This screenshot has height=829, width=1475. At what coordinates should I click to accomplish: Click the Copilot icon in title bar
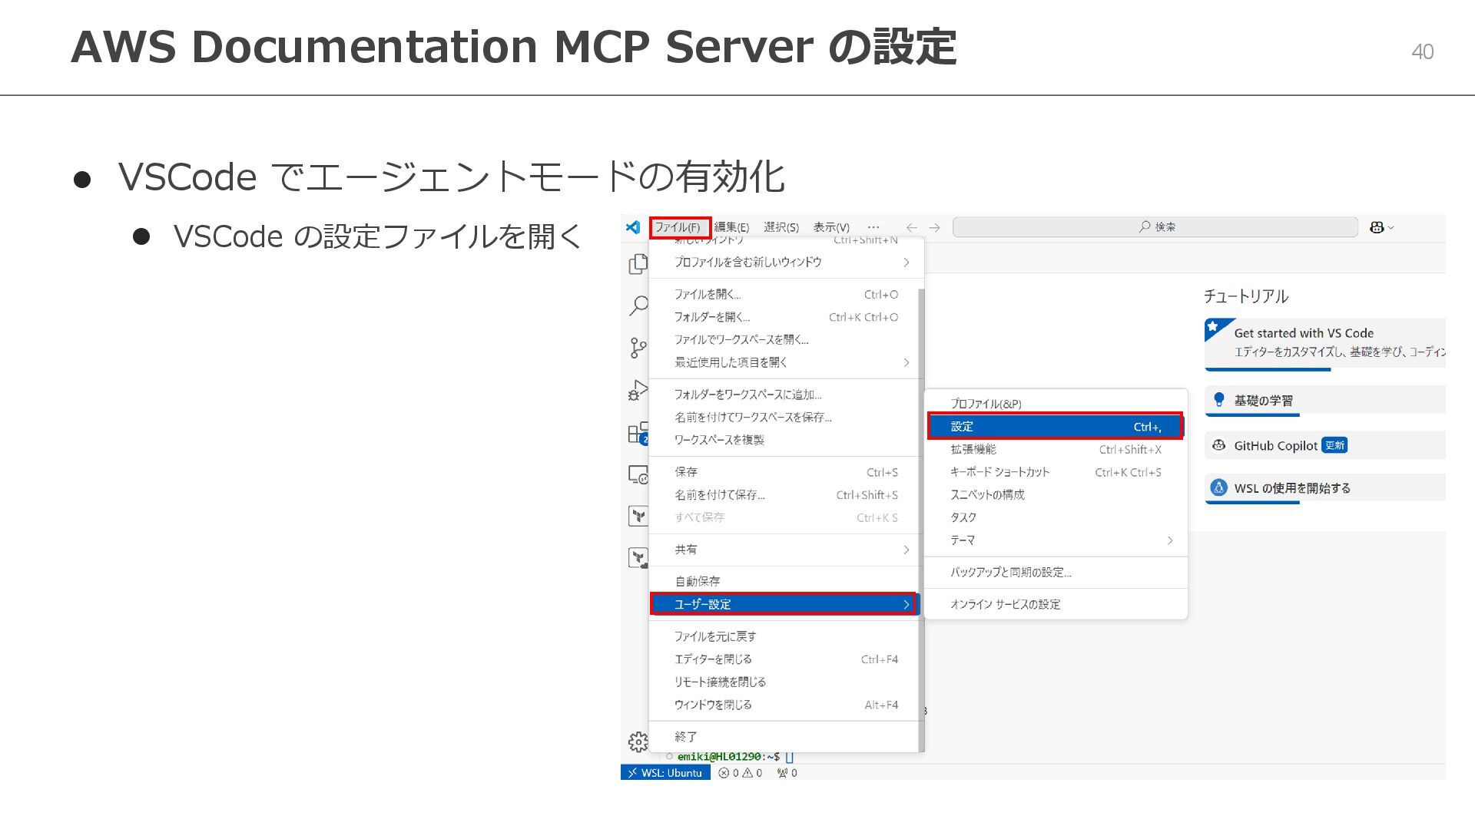[1377, 227]
